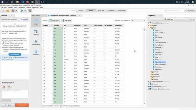Open data in Turbo Prep button
The width and height of the screenshot is (196, 110).
54,20
